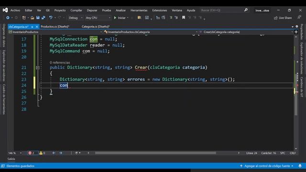Open the Extensiones menu
Image resolution: width=306 pixels, height=172 pixels.
(x=160, y=11)
